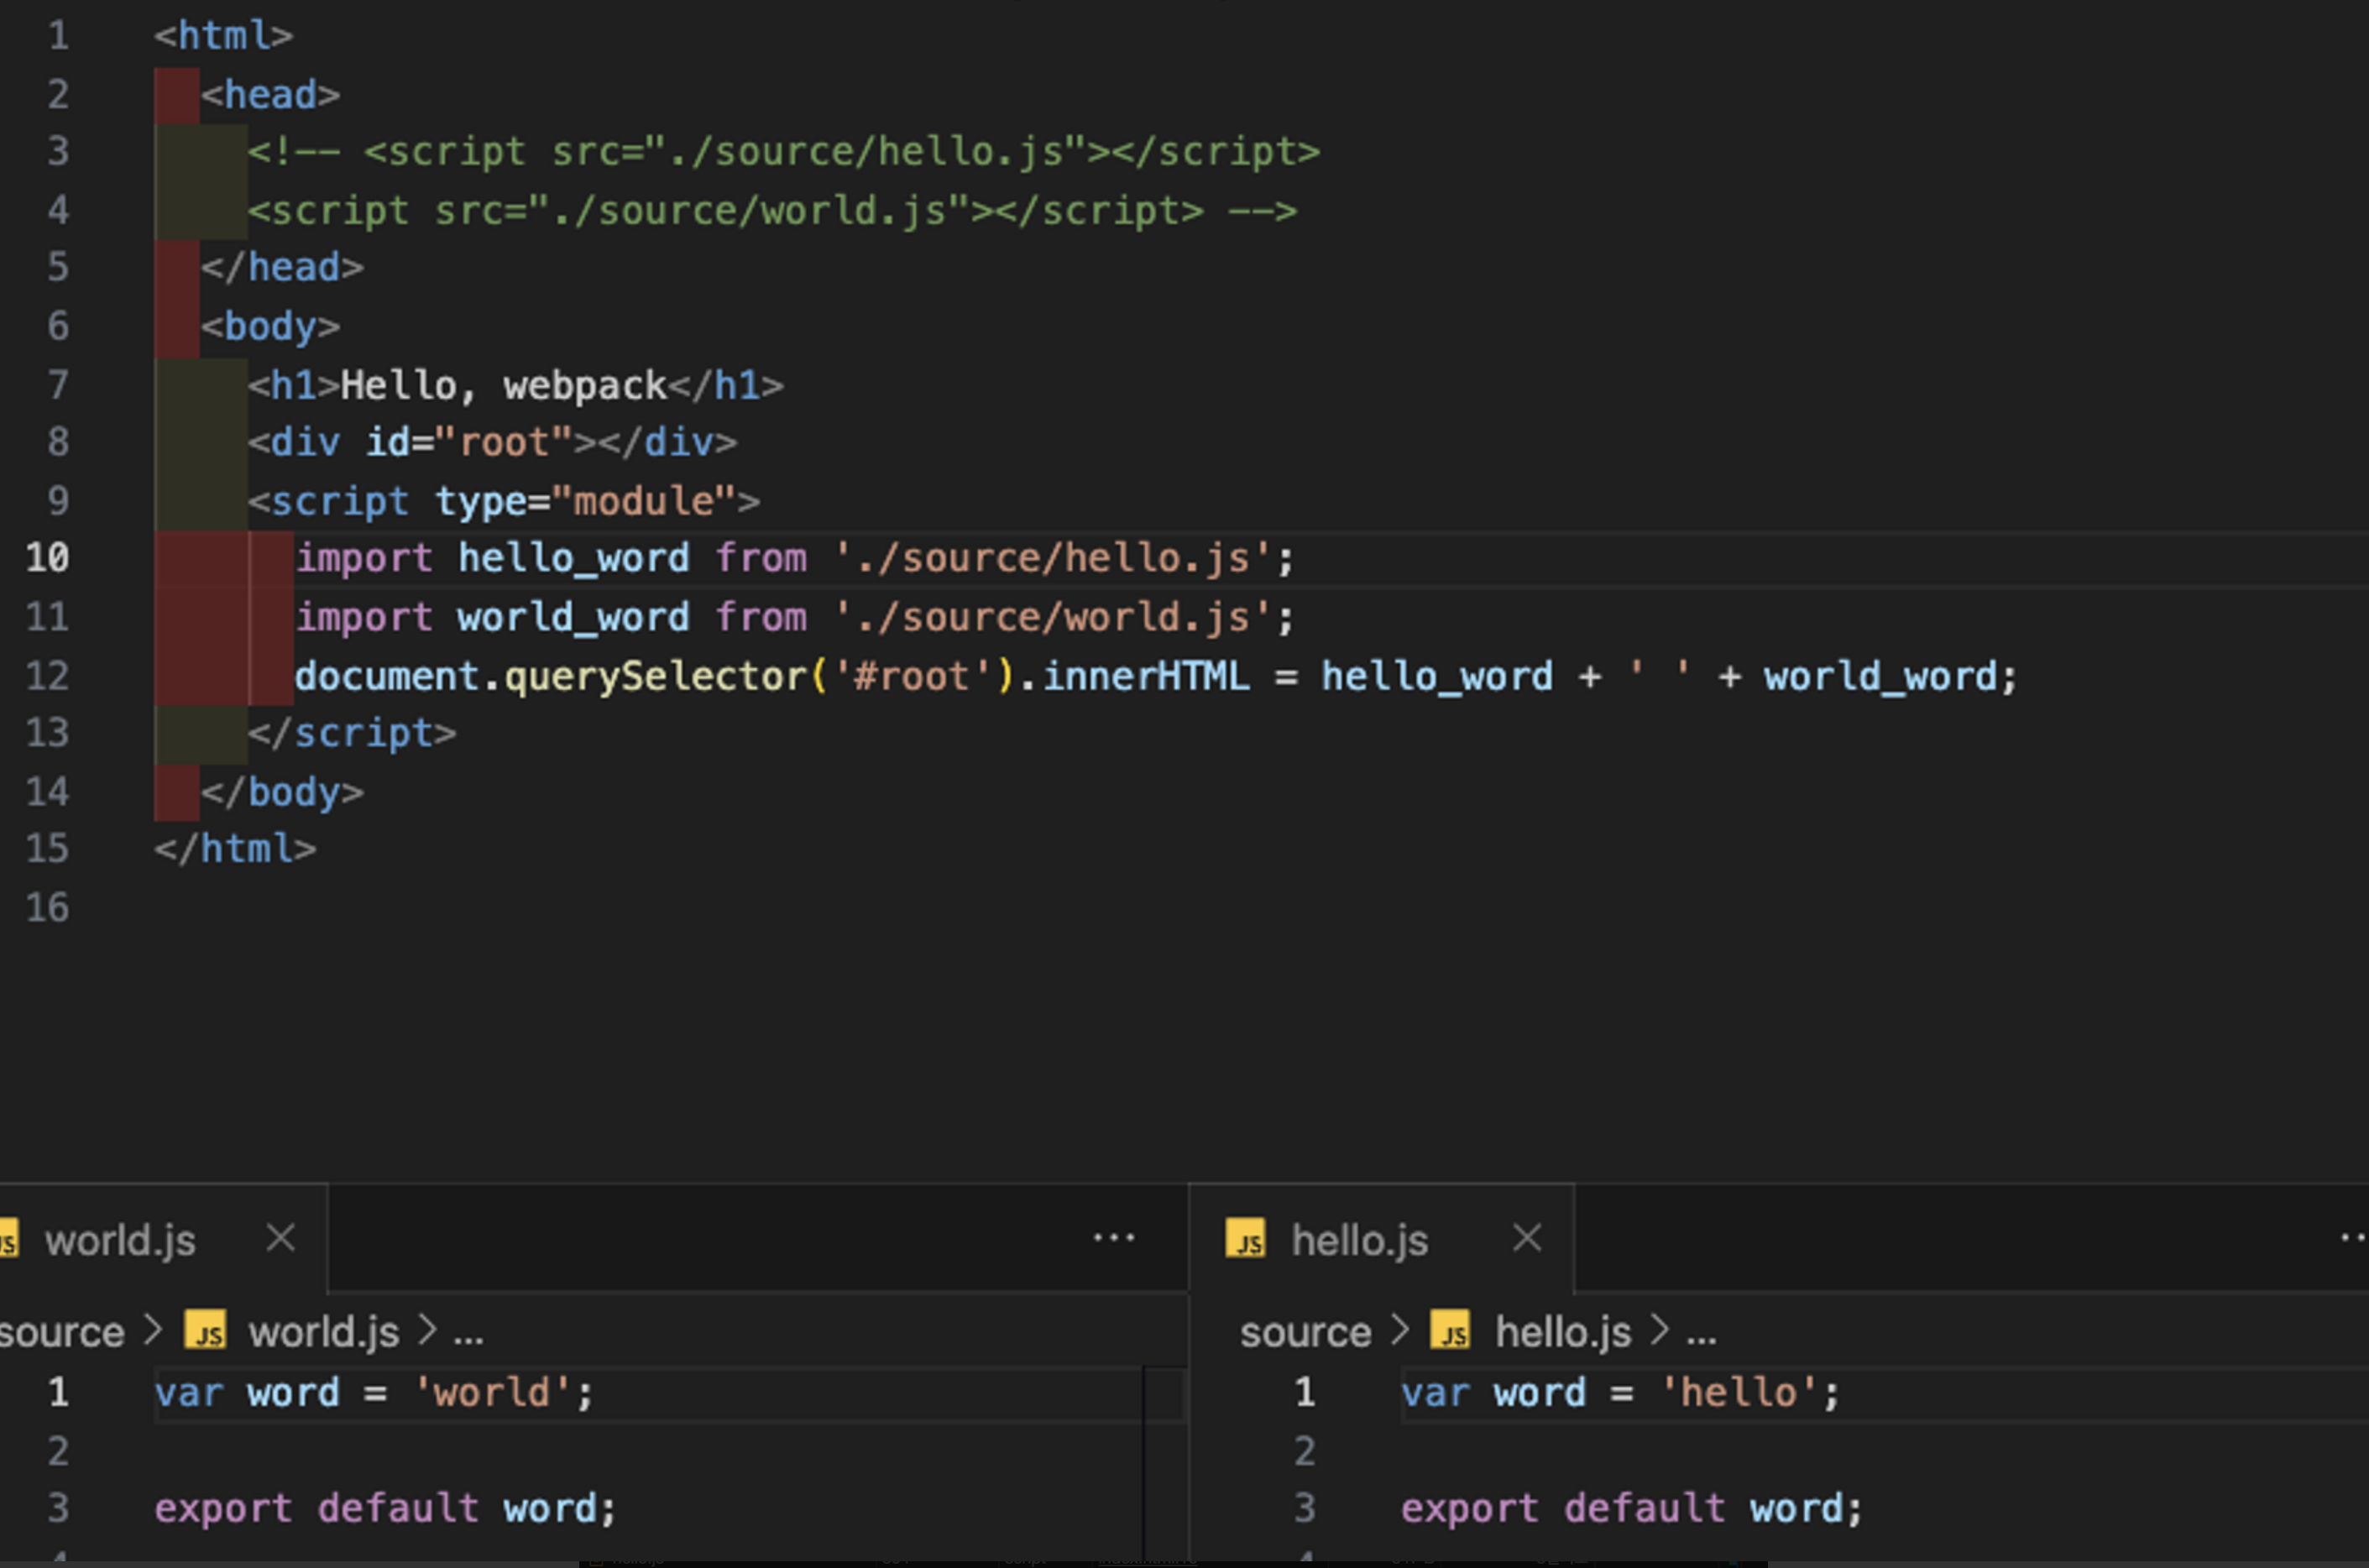Viewport: 2369px width, 1568px height.
Task: Close the hello.js tab
Action: 1527,1238
